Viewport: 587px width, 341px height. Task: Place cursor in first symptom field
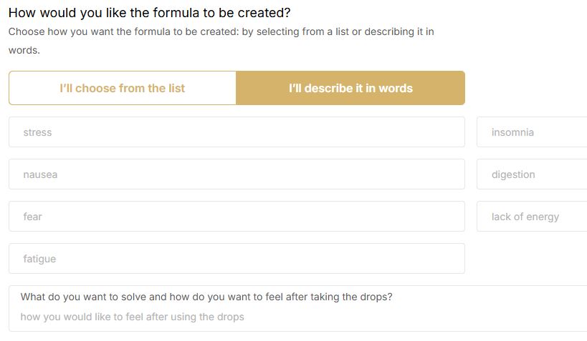pyautogui.click(x=237, y=132)
